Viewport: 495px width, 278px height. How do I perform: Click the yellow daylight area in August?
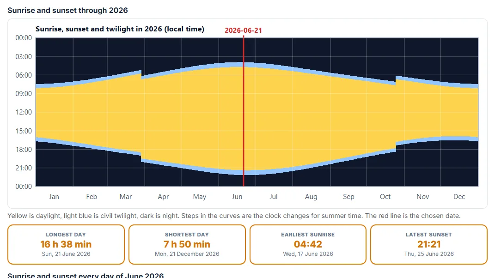tap(311, 120)
